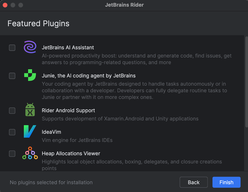Screen dimensions: 248x192
Task: Enable the JetBrains AI Assistant checkbox
Action: pos(12,48)
